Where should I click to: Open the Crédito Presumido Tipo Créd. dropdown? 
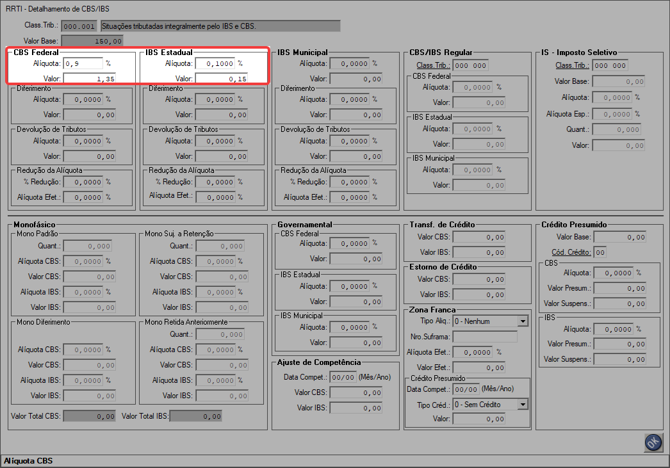523,405
